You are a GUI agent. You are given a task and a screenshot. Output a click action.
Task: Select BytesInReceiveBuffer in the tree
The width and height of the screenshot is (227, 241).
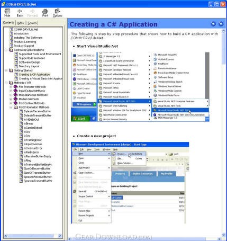point(37,111)
